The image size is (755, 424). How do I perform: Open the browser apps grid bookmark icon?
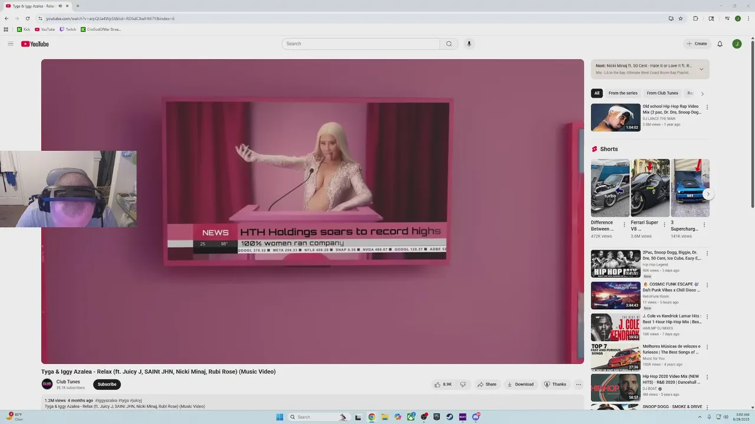6,29
